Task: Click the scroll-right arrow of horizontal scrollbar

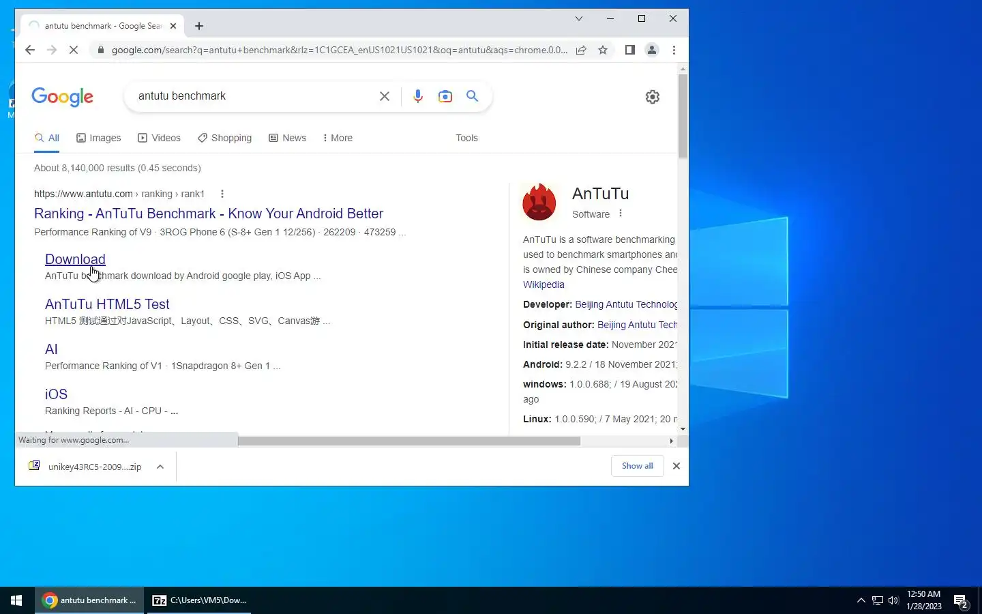Action: 672,441
